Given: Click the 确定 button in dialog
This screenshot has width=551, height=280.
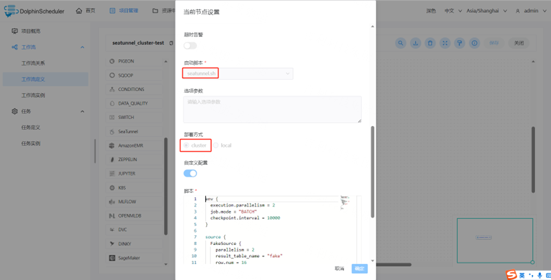Looking at the screenshot, I should (359, 269).
